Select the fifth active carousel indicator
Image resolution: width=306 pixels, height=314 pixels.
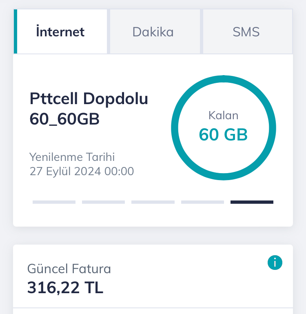coord(252,202)
